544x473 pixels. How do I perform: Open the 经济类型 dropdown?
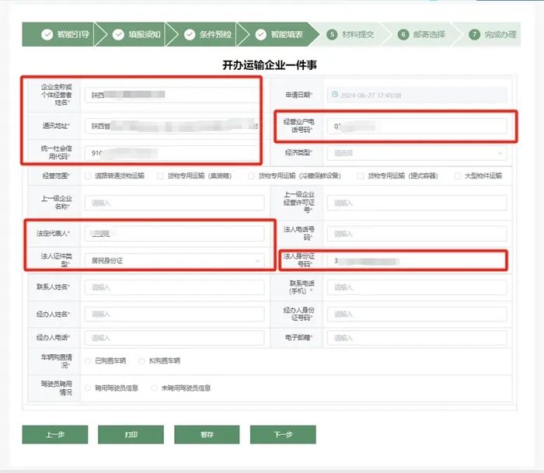click(x=417, y=153)
